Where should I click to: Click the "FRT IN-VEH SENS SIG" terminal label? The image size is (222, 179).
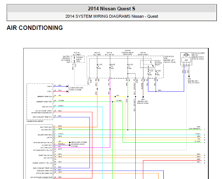point(44,173)
